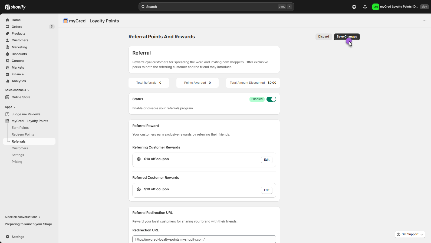
Task: Open Discounts from sidebar icon
Action: click(x=7, y=54)
